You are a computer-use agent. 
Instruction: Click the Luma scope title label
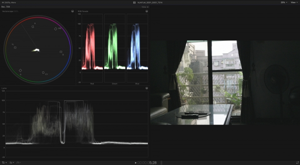(4, 88)
